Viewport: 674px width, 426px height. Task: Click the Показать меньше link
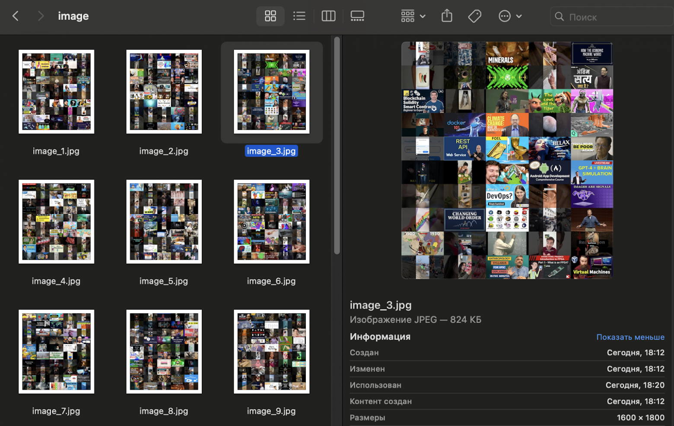click(x=630, y=337)
